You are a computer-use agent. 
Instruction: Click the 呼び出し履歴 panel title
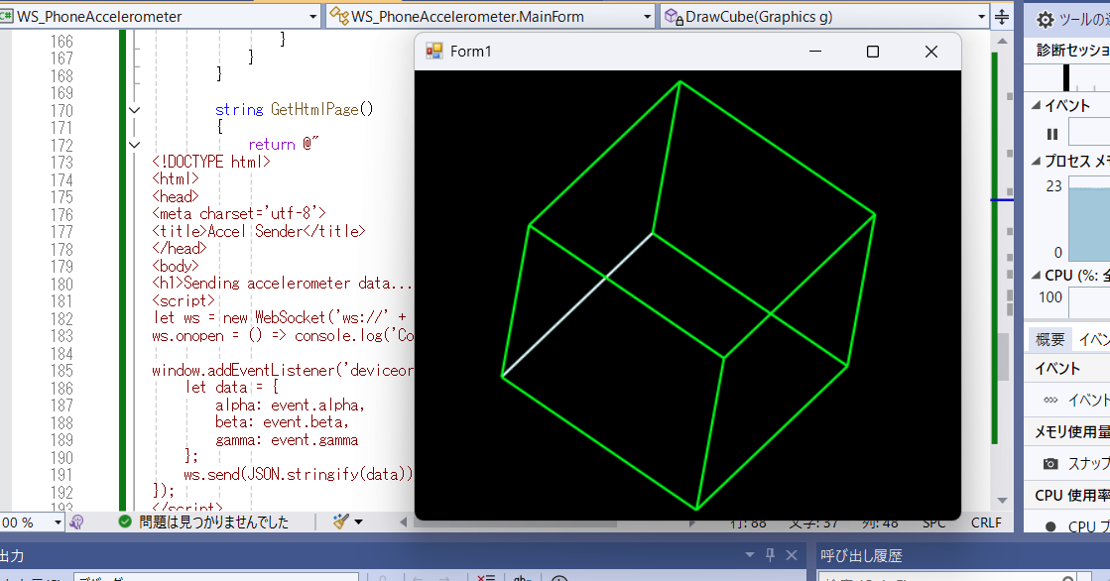tap(862, 556)
